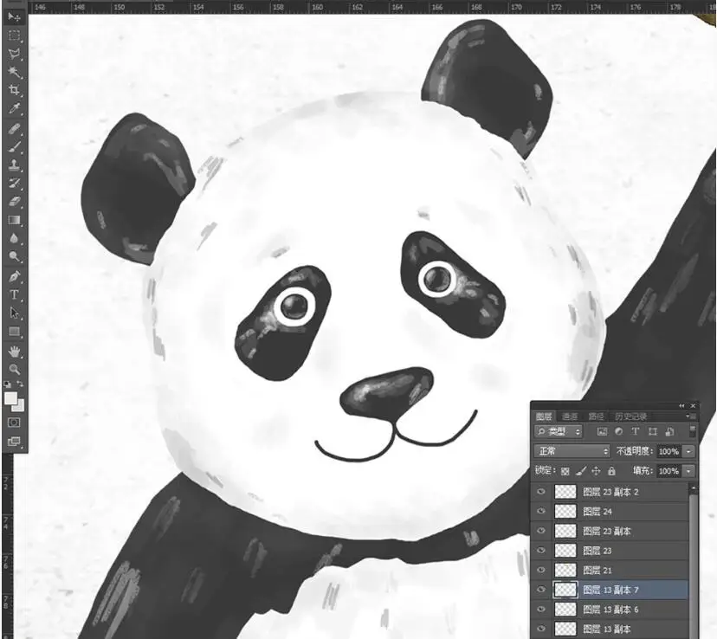Swap foreground and background colors
Image resolution: width=717 pixels, height=639 pixels.
coord(20,384)
